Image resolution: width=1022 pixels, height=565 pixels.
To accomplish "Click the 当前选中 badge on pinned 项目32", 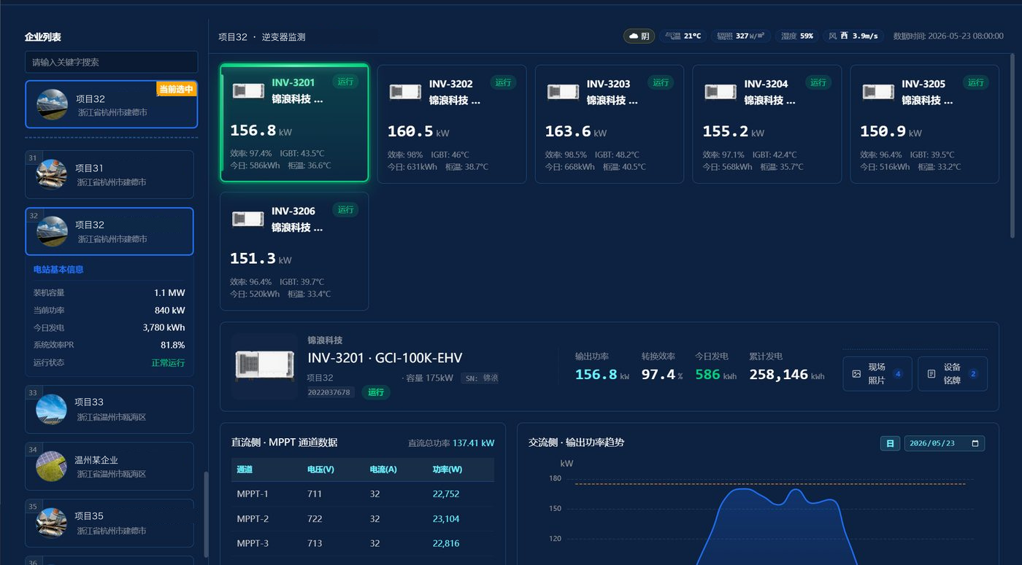I will (177, 89).
